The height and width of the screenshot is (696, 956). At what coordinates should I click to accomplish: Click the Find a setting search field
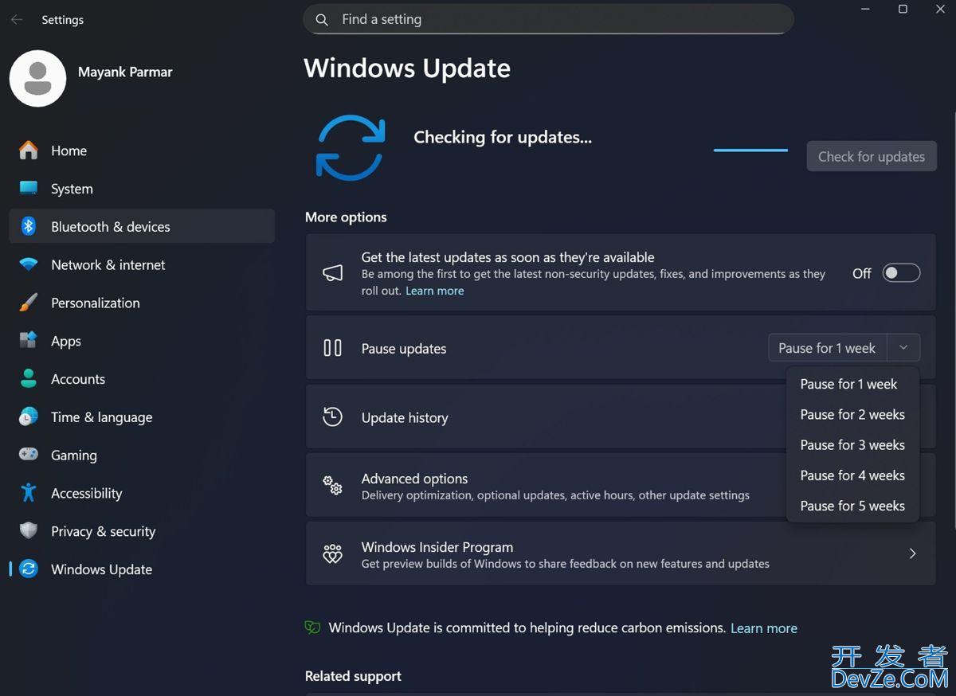(x=548, y=20)
